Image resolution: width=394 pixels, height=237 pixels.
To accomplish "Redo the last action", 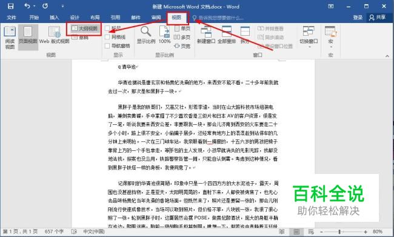I will point(45,6).
